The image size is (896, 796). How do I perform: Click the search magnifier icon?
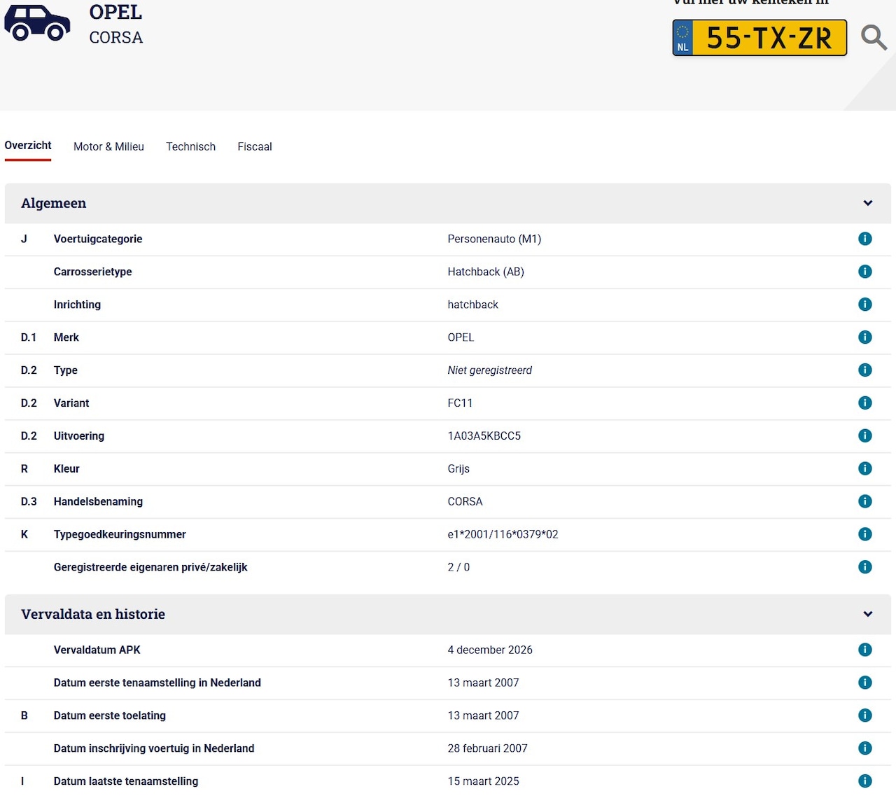[x=874, y=38]
